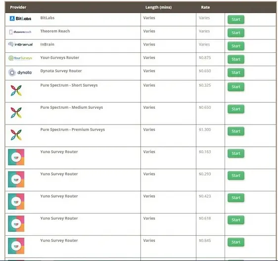Click the Yuno logo in the $0.293 row

(16, 179)
